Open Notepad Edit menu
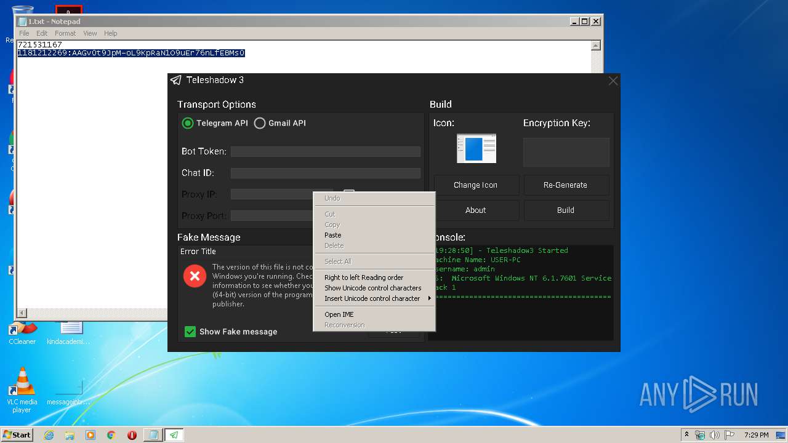 pos(42,33)
